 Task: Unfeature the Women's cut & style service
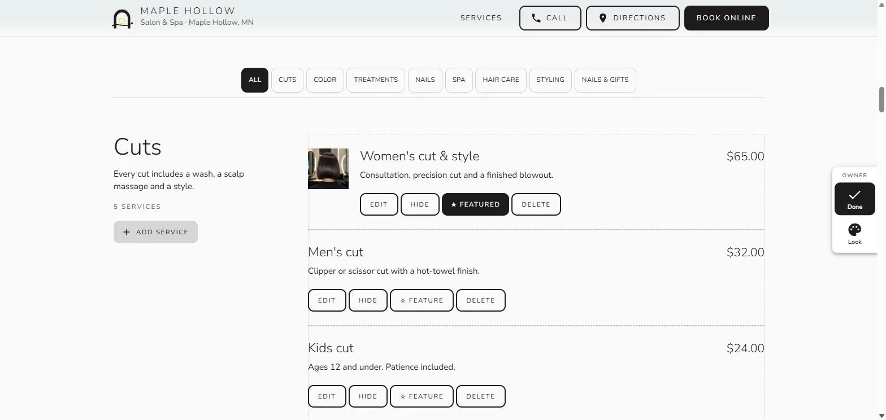(475, 204)
